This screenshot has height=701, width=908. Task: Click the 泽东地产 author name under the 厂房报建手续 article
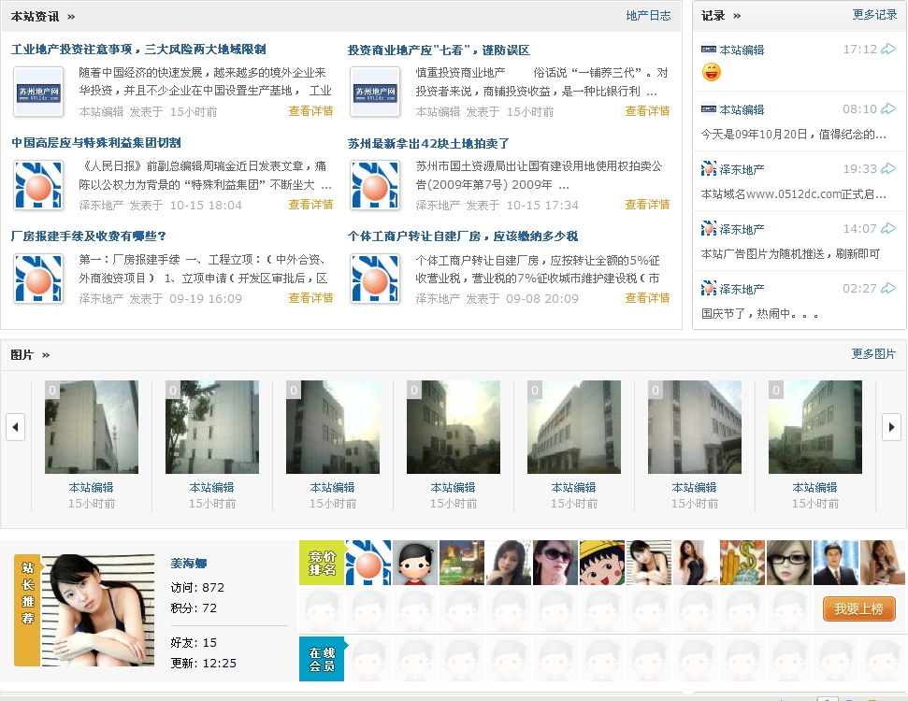pyautogui.click(x=101, y=299)
